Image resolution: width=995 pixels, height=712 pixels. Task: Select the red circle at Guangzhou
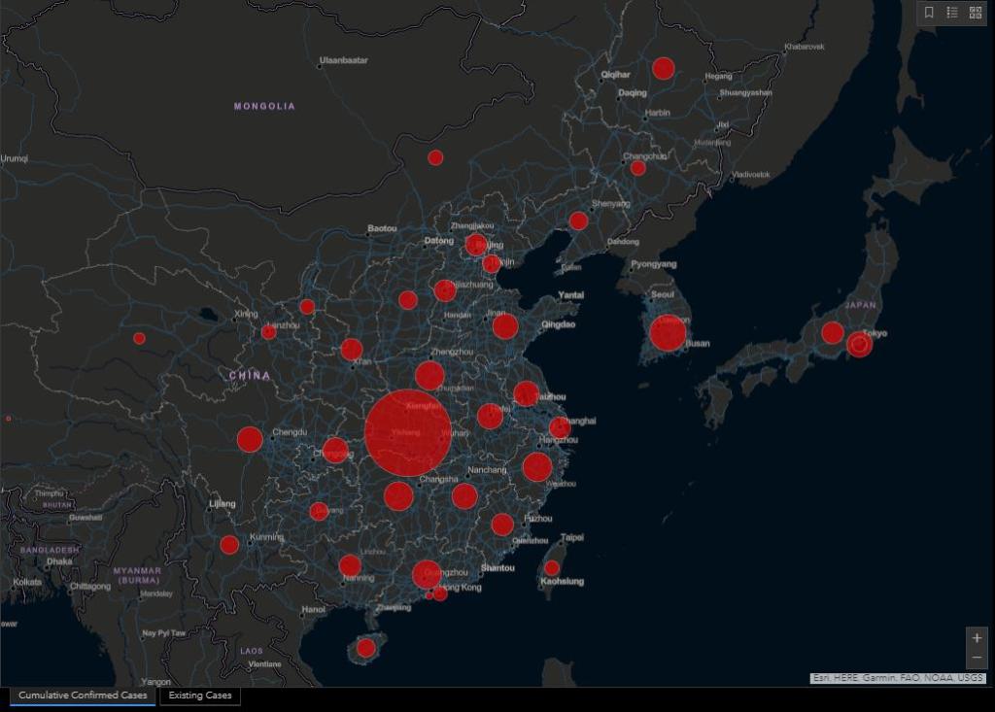click(x=426, y=574)
